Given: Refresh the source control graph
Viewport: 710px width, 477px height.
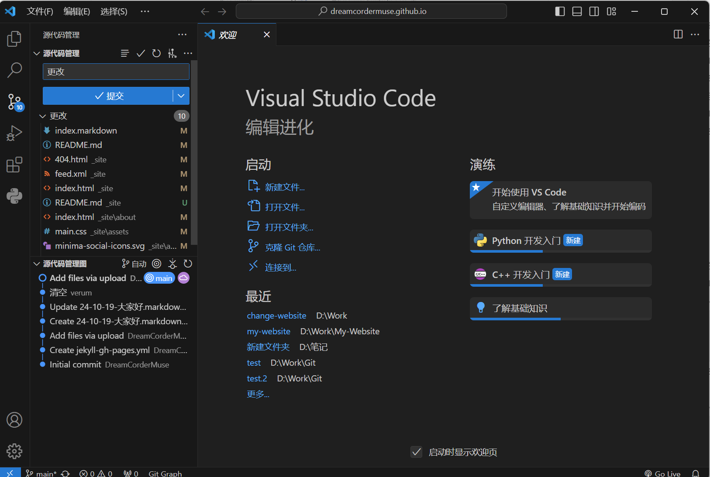Looking at the screenshot, I should point(188,264).
